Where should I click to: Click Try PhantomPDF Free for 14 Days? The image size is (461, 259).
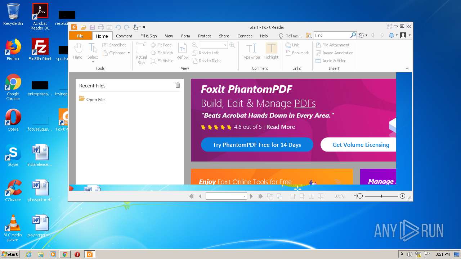(x=257, y=145)
